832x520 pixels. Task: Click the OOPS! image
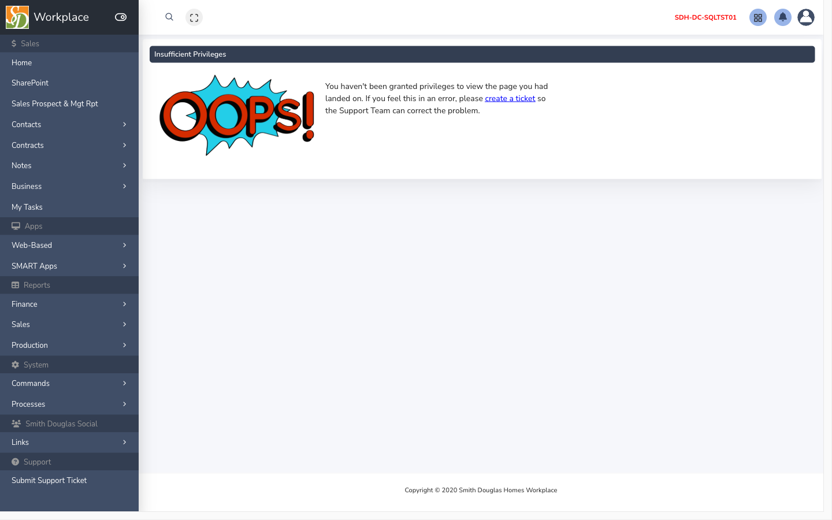pos(237,115)
